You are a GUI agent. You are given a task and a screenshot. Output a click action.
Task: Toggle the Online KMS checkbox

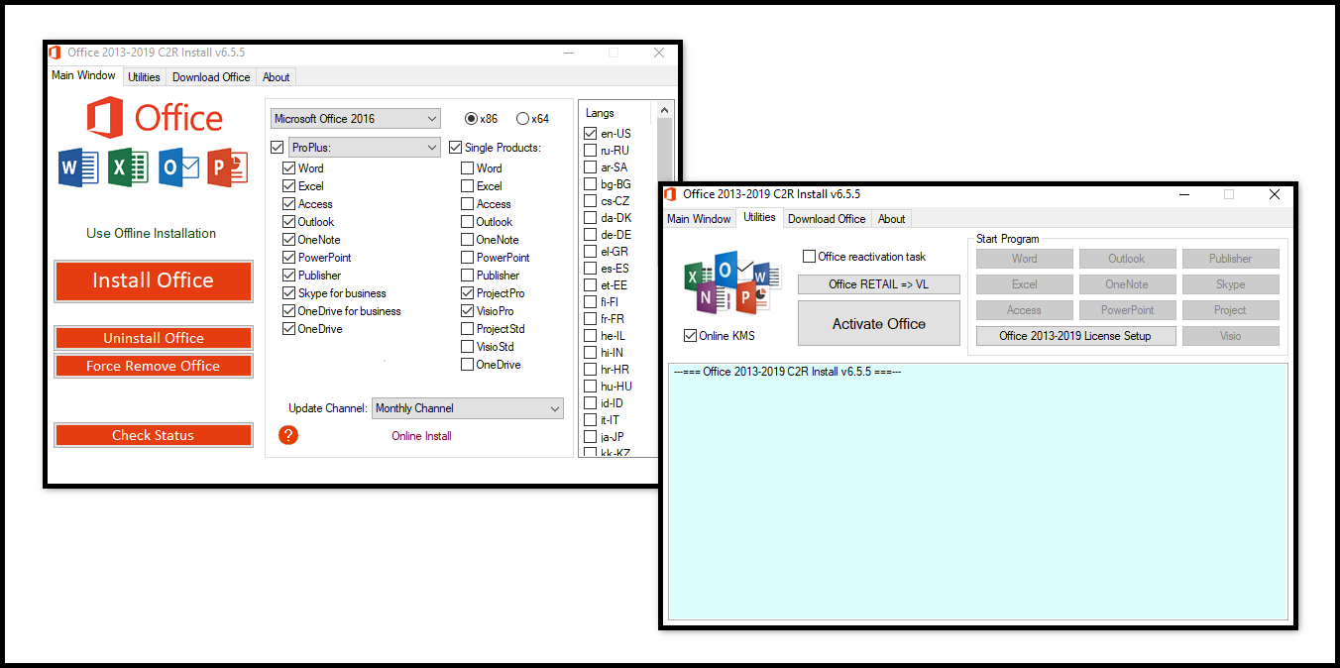(x=690, y=336)
